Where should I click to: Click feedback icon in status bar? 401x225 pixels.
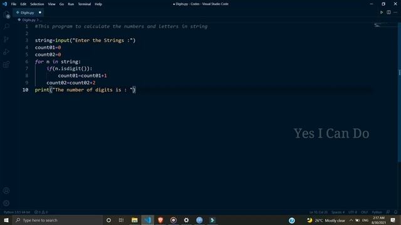pyautogui.click(x=388, y=212)
